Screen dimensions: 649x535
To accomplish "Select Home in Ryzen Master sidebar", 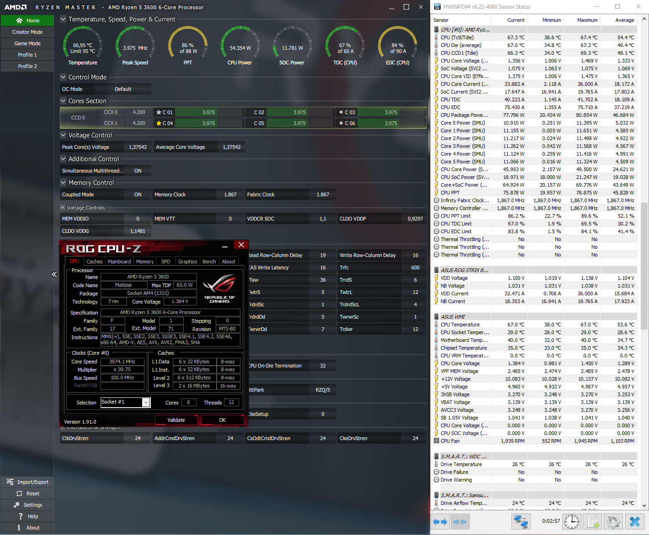I will click(x=27, y=21).
